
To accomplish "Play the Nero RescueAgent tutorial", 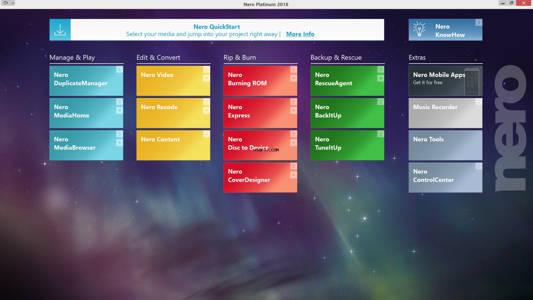I will (381, 78).
